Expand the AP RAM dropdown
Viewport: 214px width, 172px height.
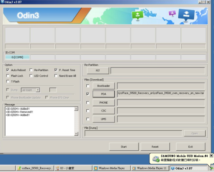(x=38, y=90)
